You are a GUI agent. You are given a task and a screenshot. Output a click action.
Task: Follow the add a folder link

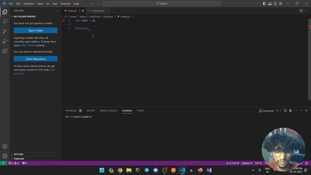coord(28,45)
